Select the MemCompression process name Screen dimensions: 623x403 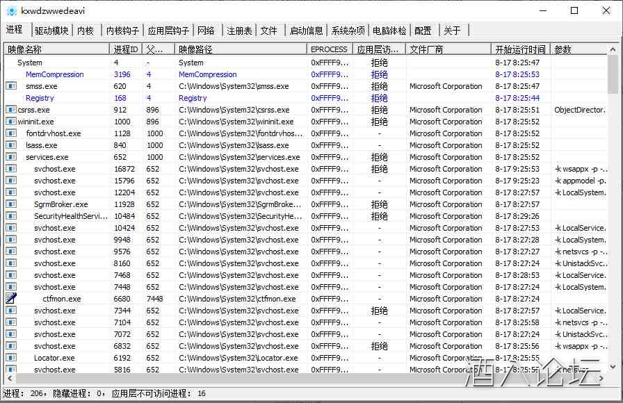[x=54, y=74]
